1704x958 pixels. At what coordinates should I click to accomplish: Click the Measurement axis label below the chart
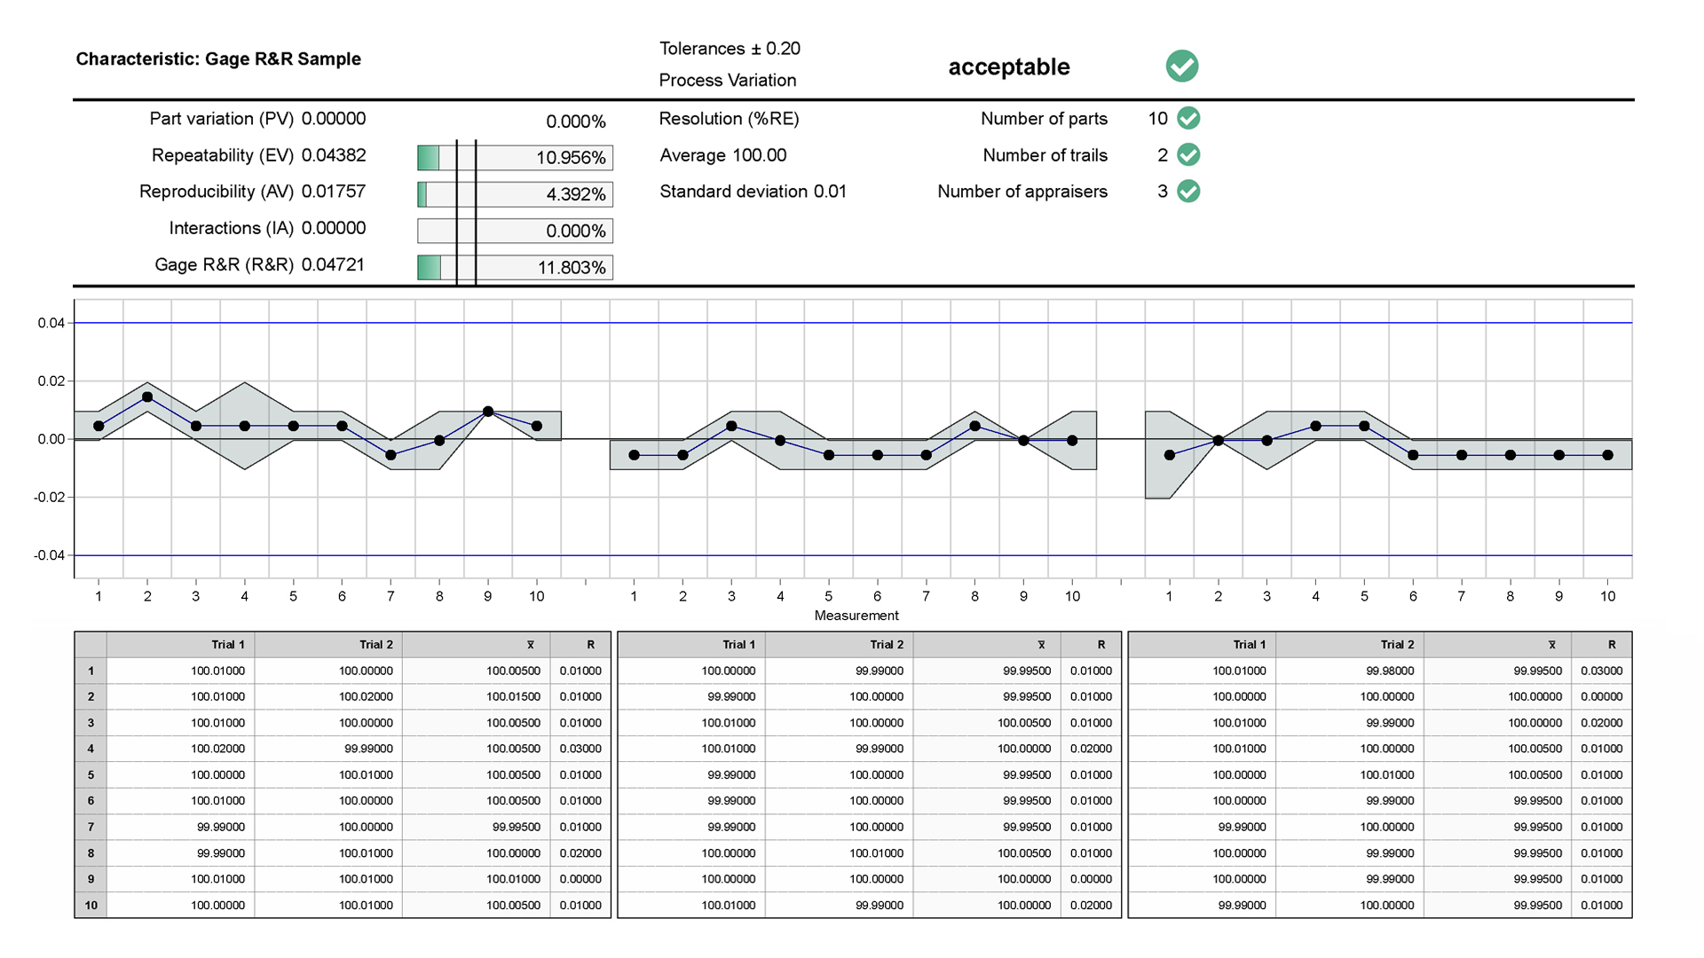[856, 616]
